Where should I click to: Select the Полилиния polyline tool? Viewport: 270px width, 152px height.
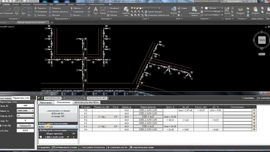(8, 10)
